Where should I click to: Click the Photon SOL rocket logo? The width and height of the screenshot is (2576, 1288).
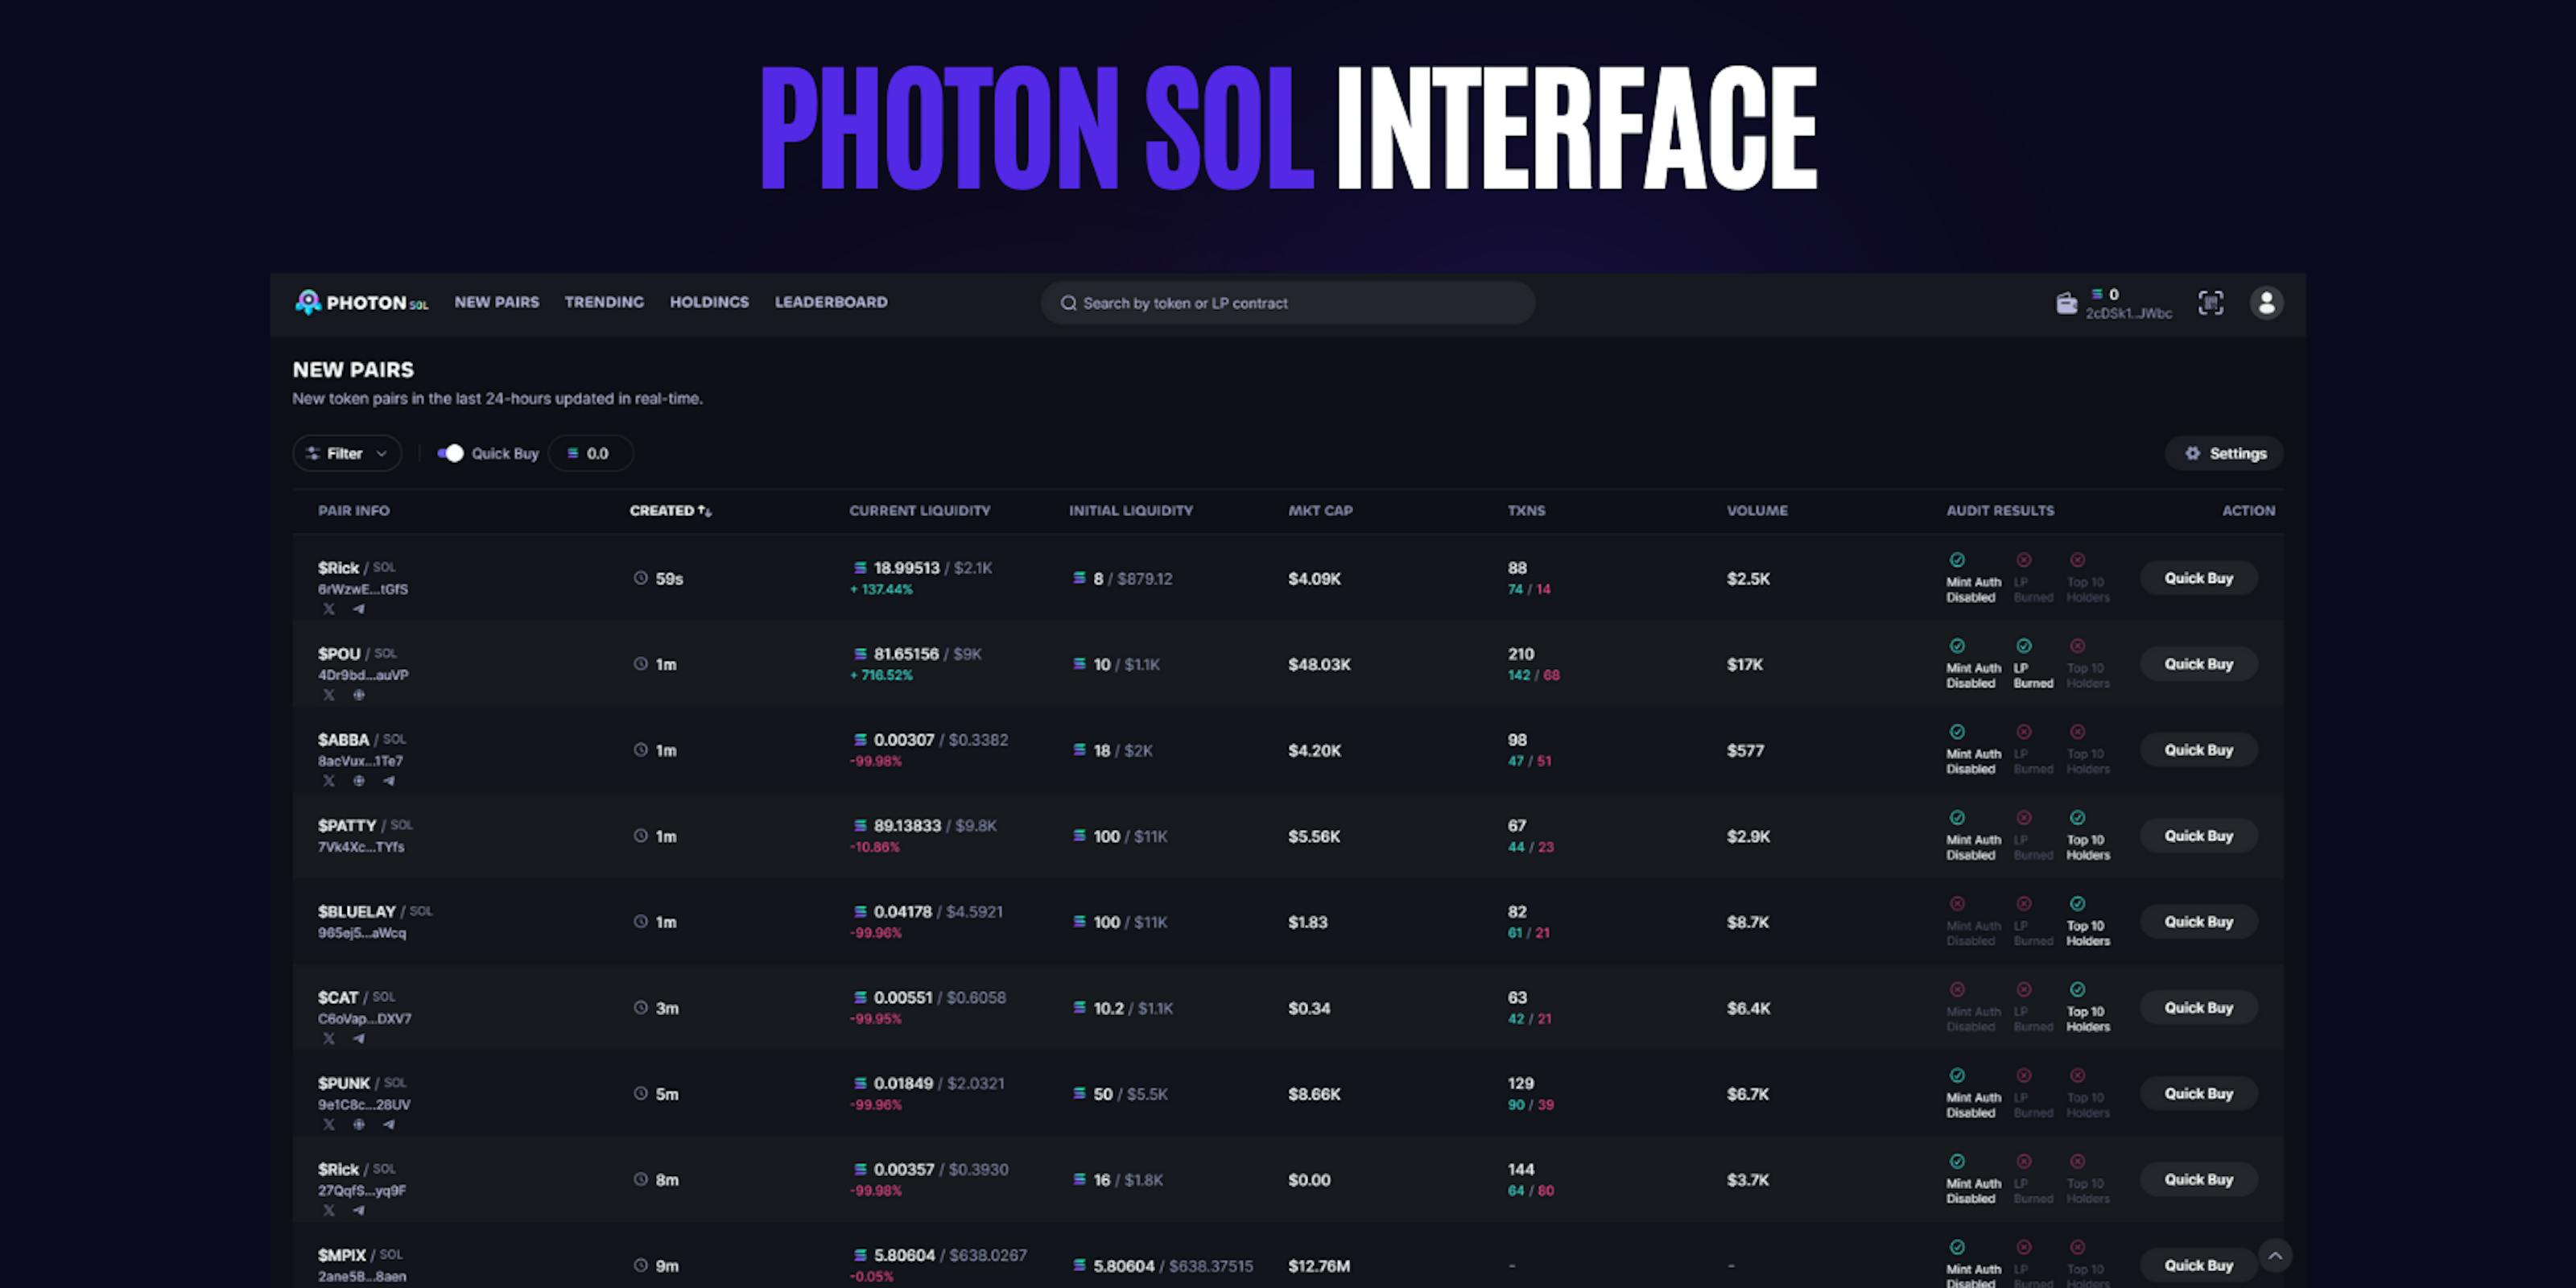(x=309, y=302)
